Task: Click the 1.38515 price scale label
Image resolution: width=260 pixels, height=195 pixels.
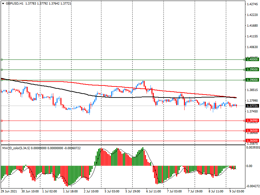Action: [252, 90]
